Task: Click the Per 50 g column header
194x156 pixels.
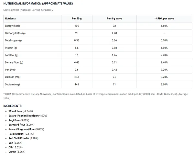Action: (77, 18)
